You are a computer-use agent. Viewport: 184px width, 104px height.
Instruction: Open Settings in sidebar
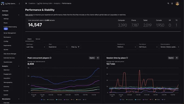click(x=6, y=19)
